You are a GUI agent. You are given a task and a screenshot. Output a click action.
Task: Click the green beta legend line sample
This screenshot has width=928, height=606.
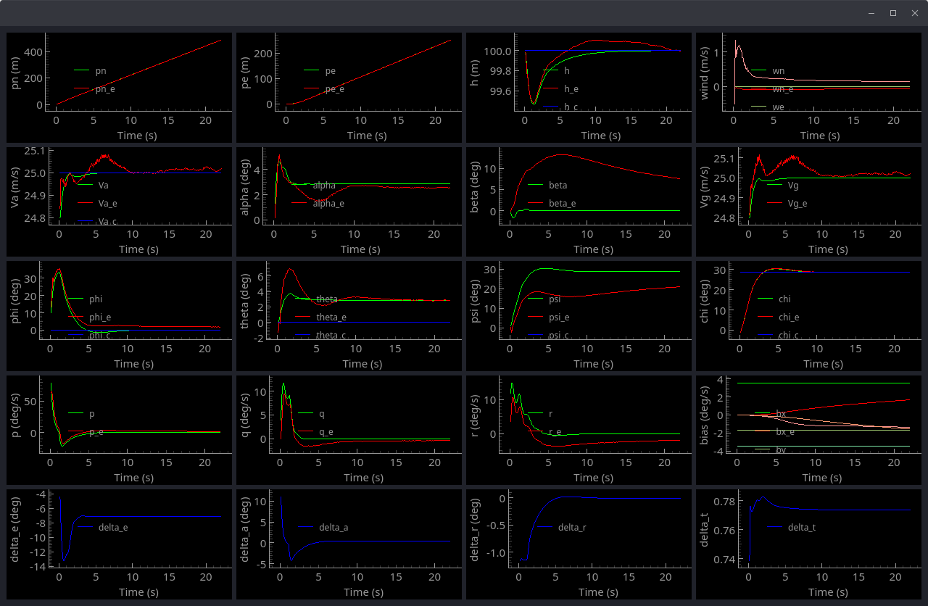point(535,186)
